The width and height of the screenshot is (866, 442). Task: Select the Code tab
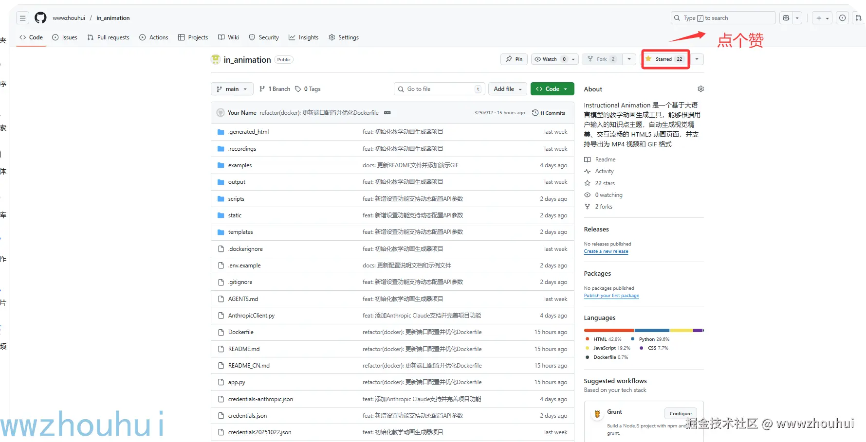click(x=31, y=37)
